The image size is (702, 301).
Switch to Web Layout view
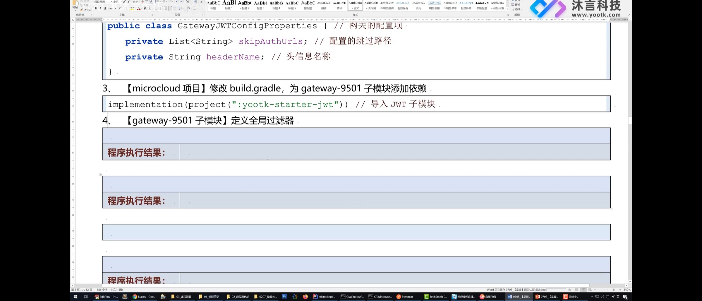pyautogui.click(x=590, y=290)
